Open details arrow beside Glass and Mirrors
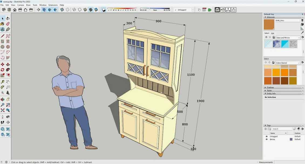The height and width of the screenshot is (164, 305). (x=303, y=37)
